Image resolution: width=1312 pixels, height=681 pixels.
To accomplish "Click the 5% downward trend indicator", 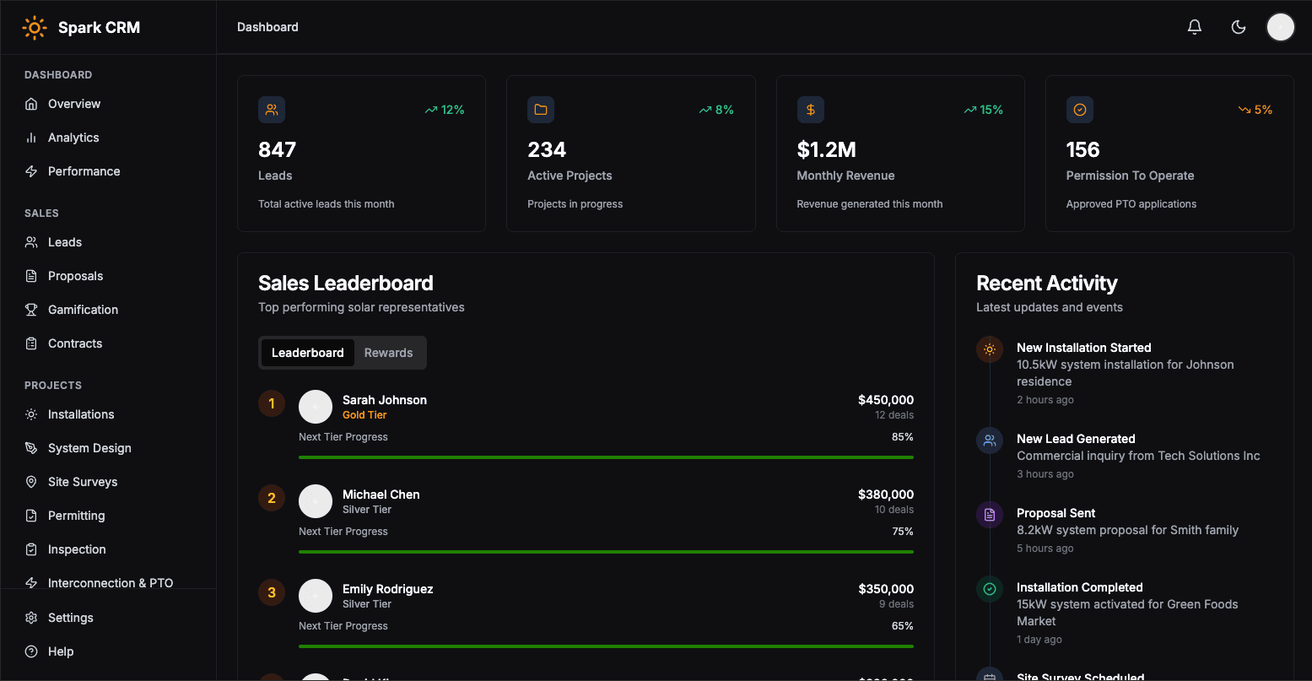I will point(1255,110).
